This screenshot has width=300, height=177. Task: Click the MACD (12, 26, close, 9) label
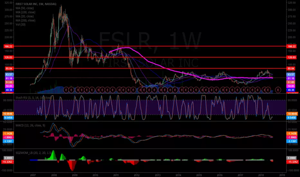[x=31, y=125]
